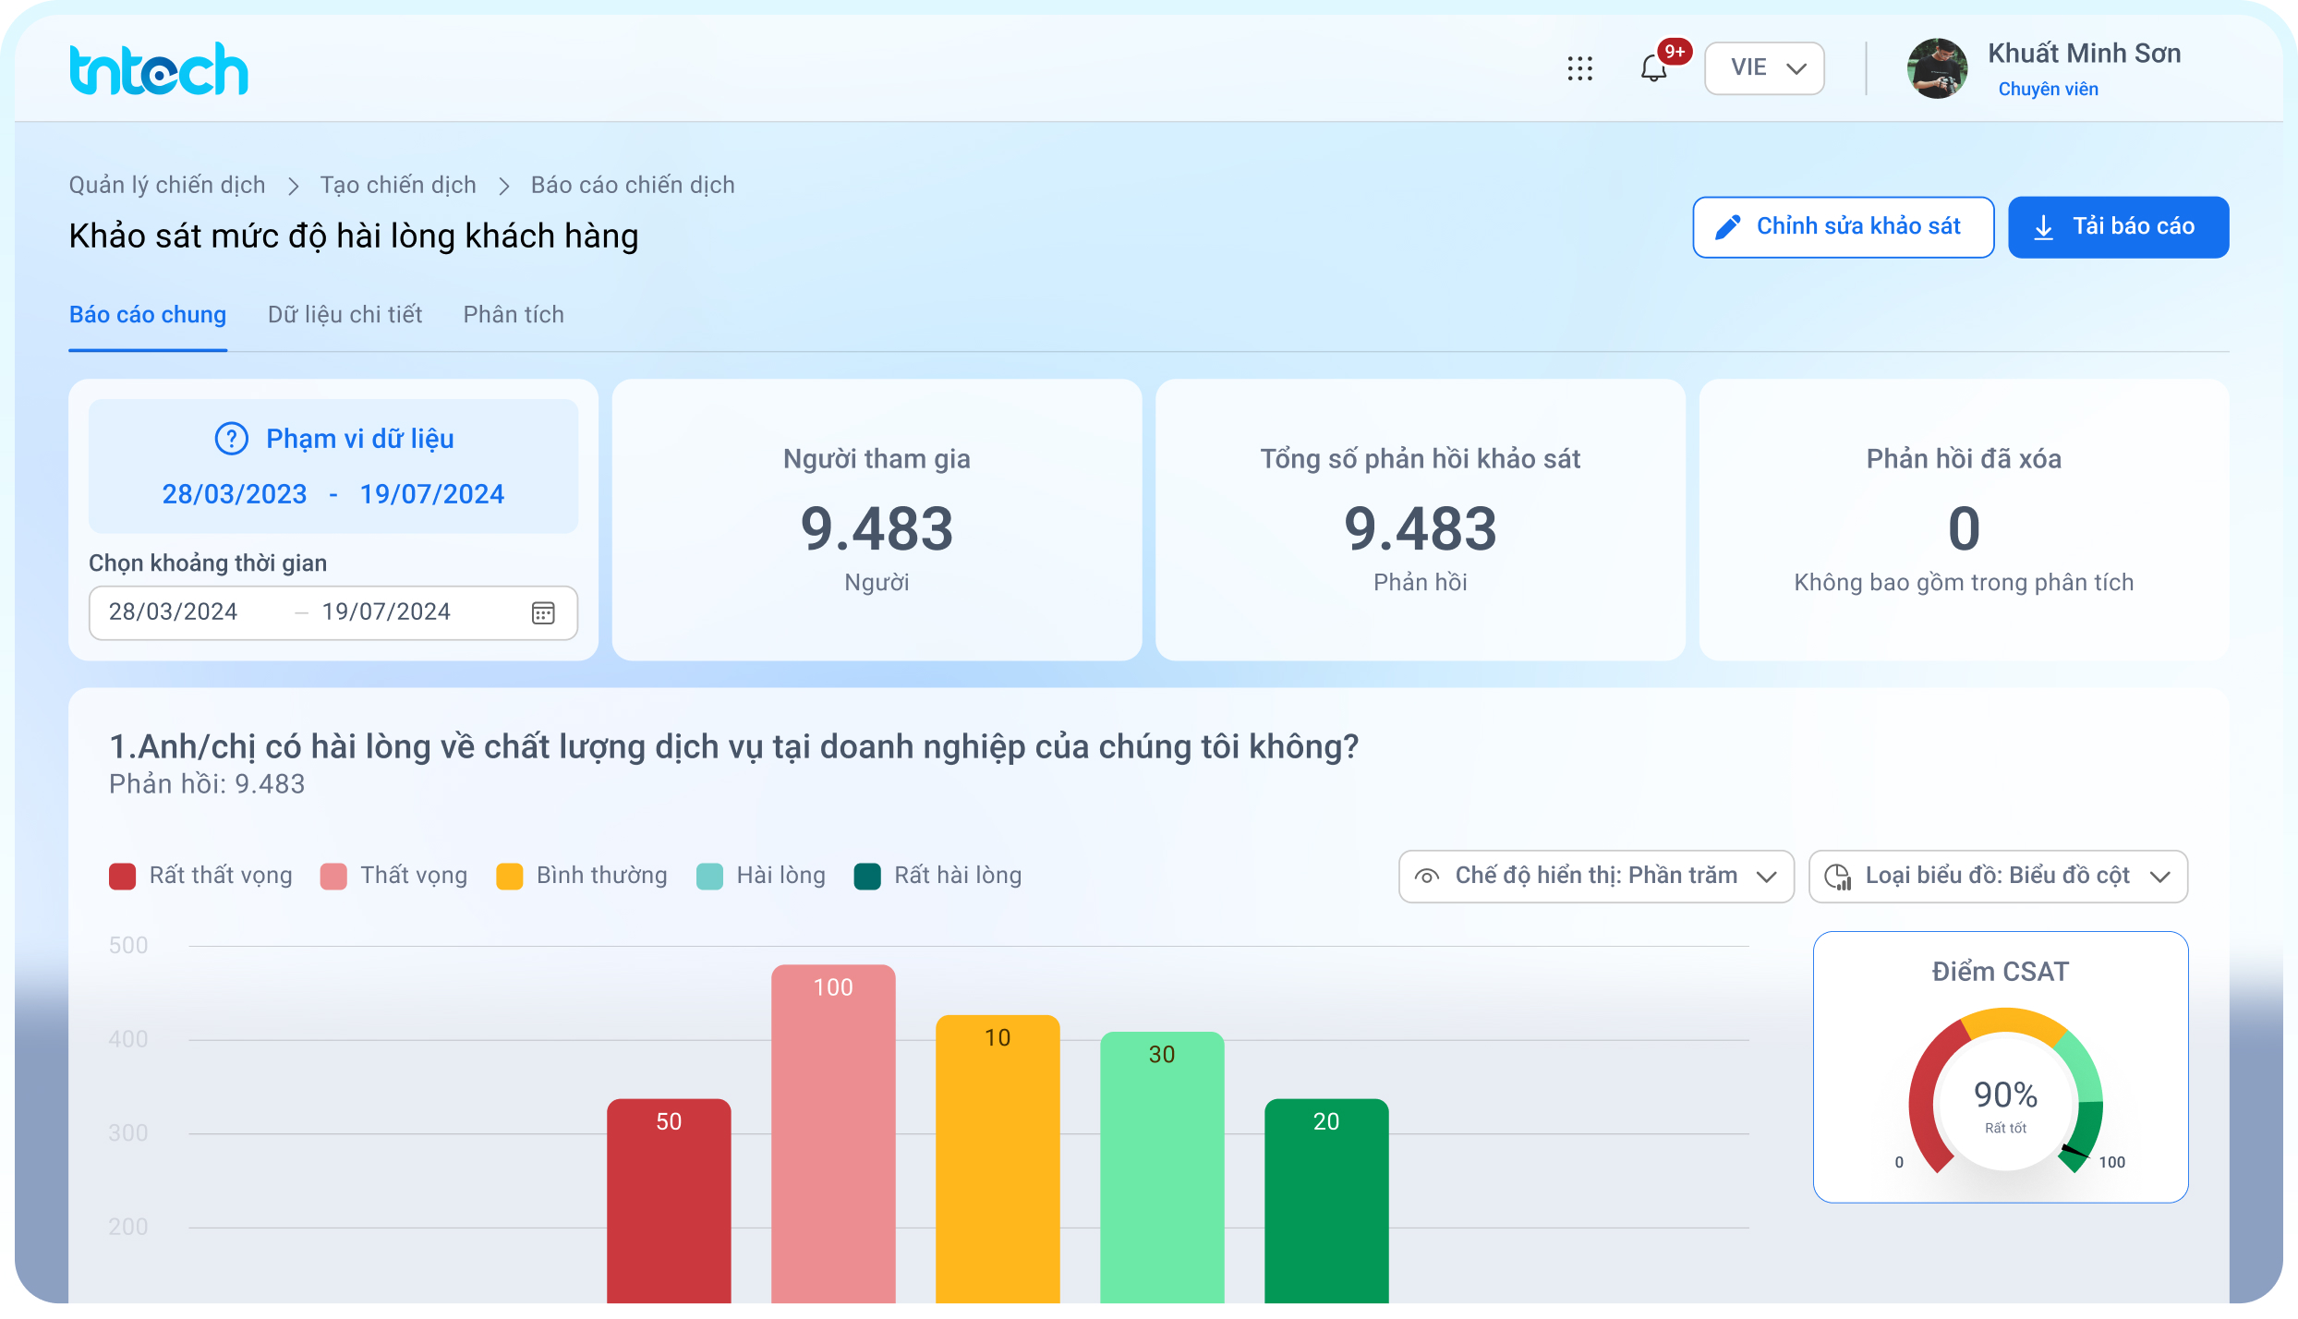Go to Quản lý chiến dịch breadcrumb link

pyautogui.click(x=167, y=185)
